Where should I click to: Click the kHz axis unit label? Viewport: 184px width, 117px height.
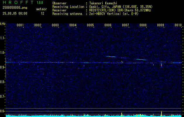pyautogui.click(x=3, y=24)
